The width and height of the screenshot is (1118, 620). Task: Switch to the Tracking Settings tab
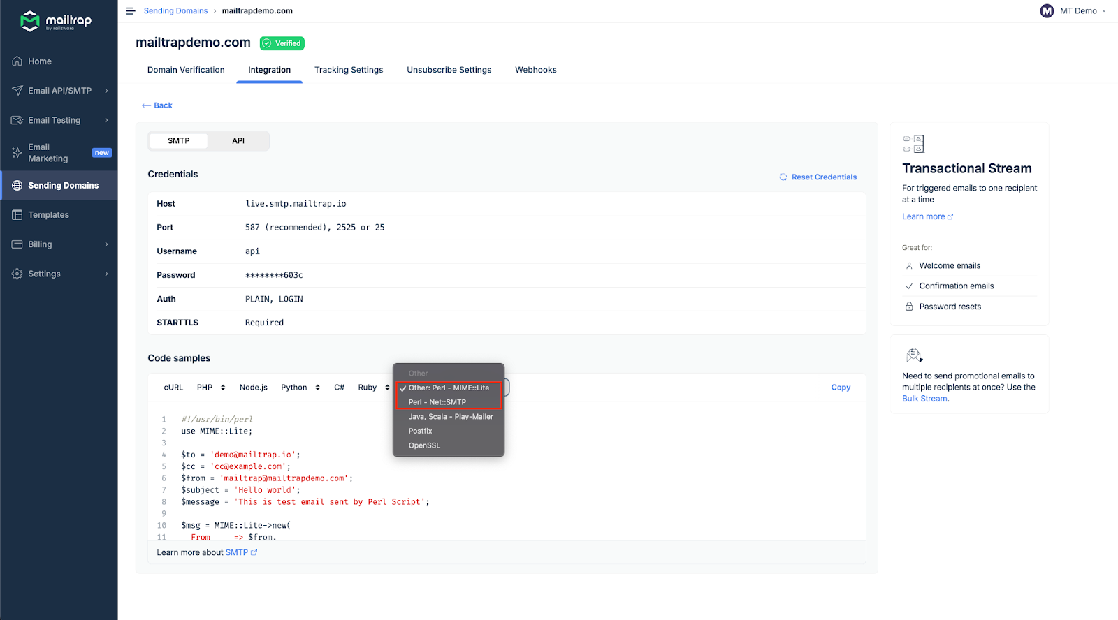pos(349,70)
